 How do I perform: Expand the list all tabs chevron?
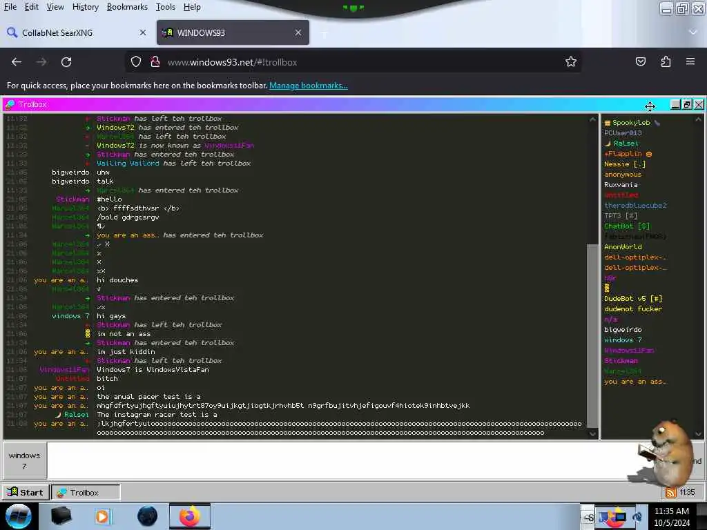[693, 32]
